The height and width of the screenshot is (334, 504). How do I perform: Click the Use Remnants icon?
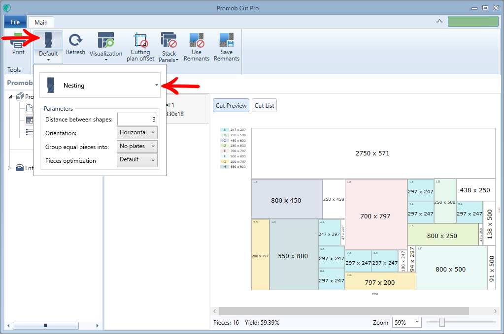pos(197,40)
